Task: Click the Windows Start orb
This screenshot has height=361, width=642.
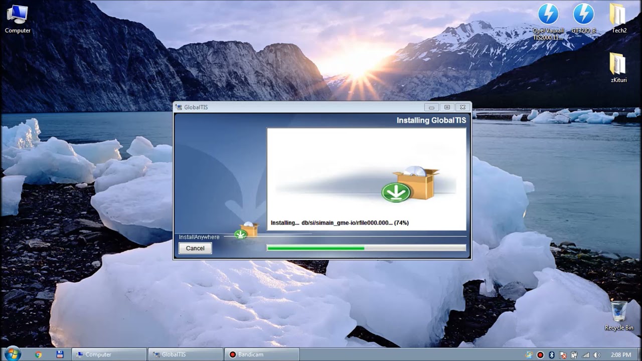Action: (12, 354)
